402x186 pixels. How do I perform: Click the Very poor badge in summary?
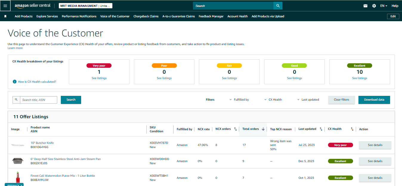point(99,66)
